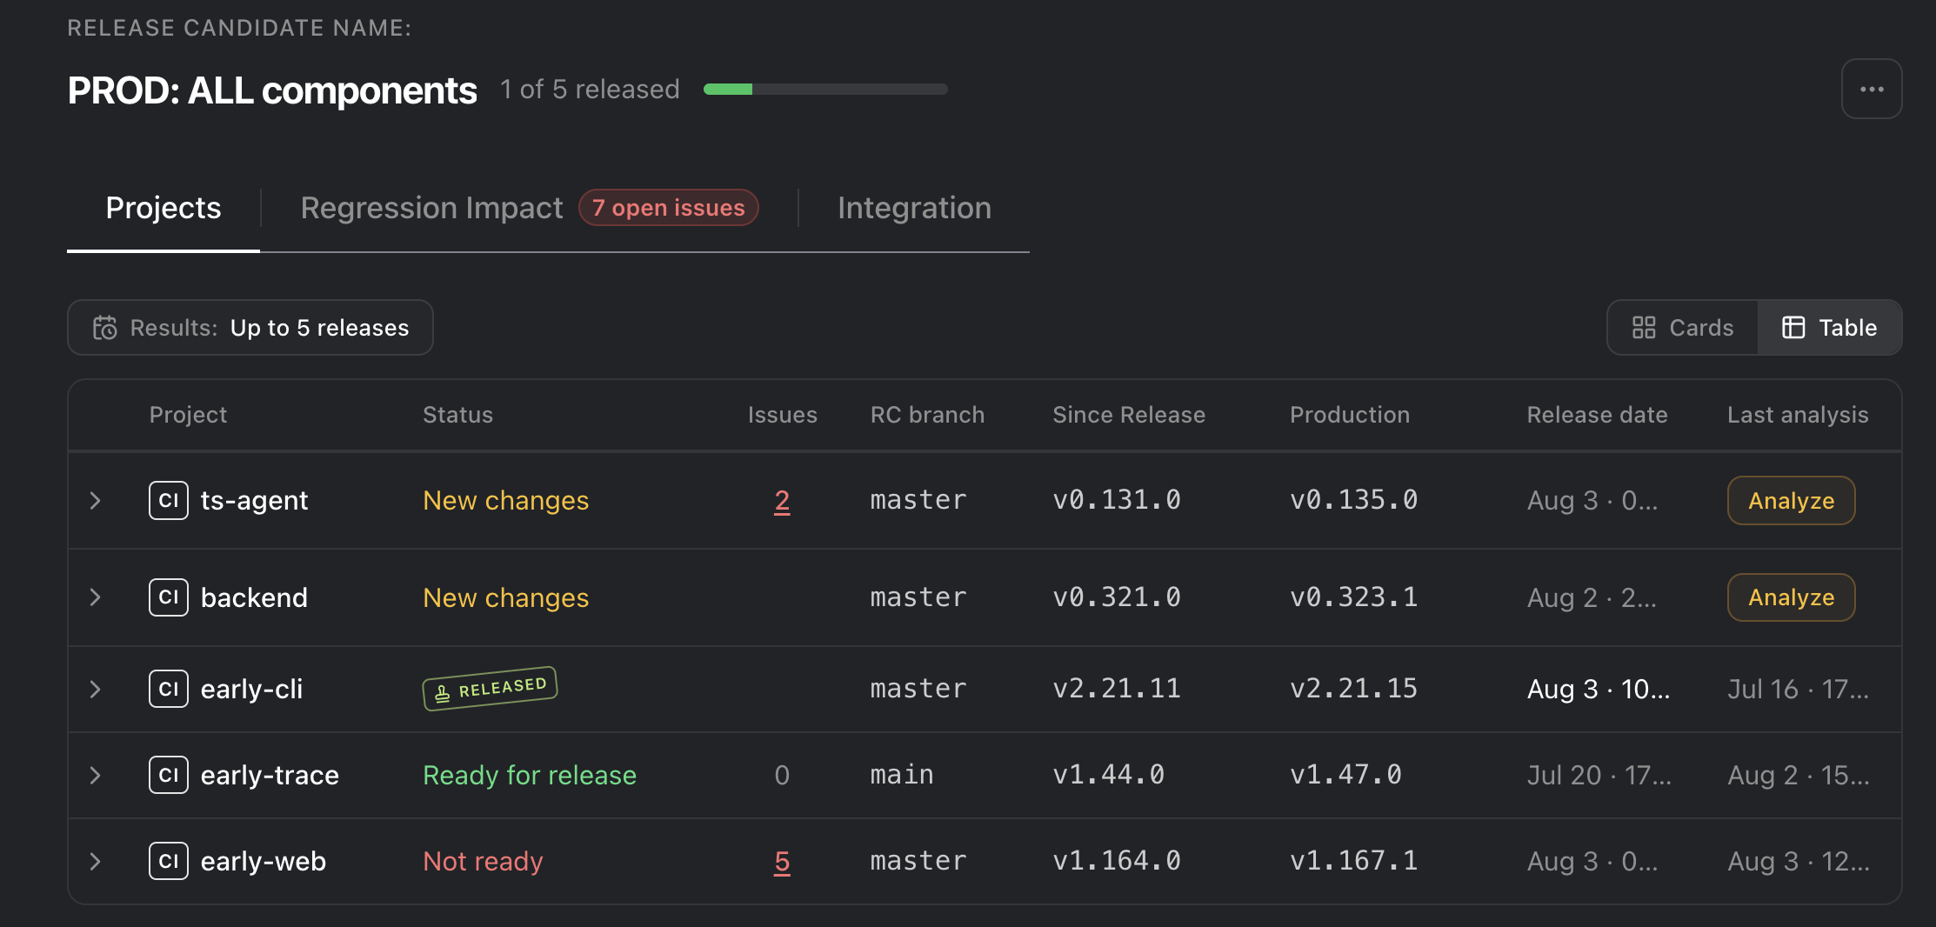Click the early-web project name

(x=264, y=861)
